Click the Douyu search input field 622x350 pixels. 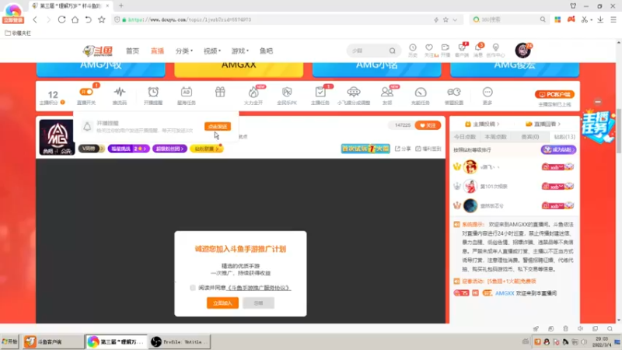coord(368,51)
